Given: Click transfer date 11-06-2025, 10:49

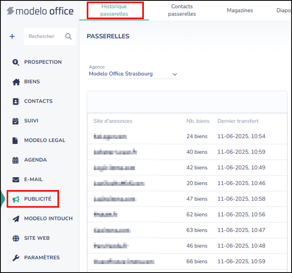Looking at the screenshot, I should pos(241,168).
